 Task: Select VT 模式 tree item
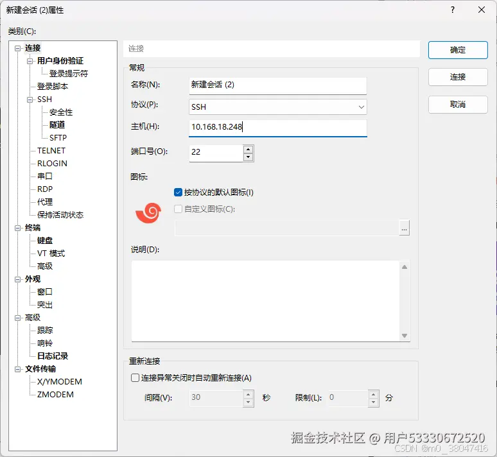pyautogui.click(x=51, y=254)
